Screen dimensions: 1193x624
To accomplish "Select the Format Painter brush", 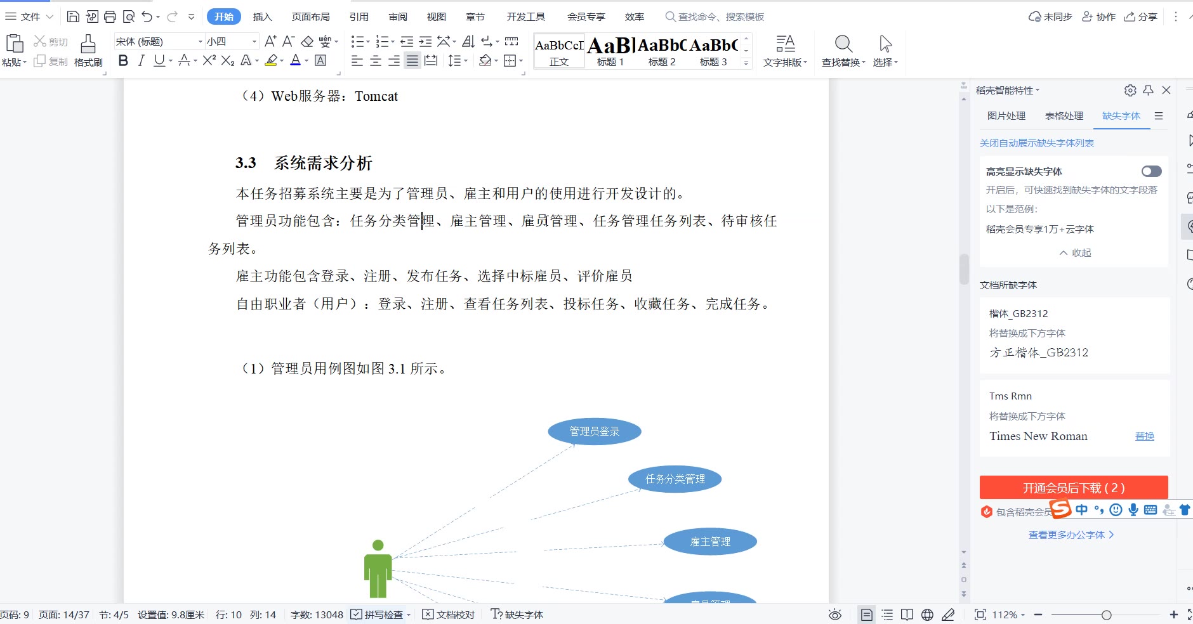I will click(x=88, y=44).
